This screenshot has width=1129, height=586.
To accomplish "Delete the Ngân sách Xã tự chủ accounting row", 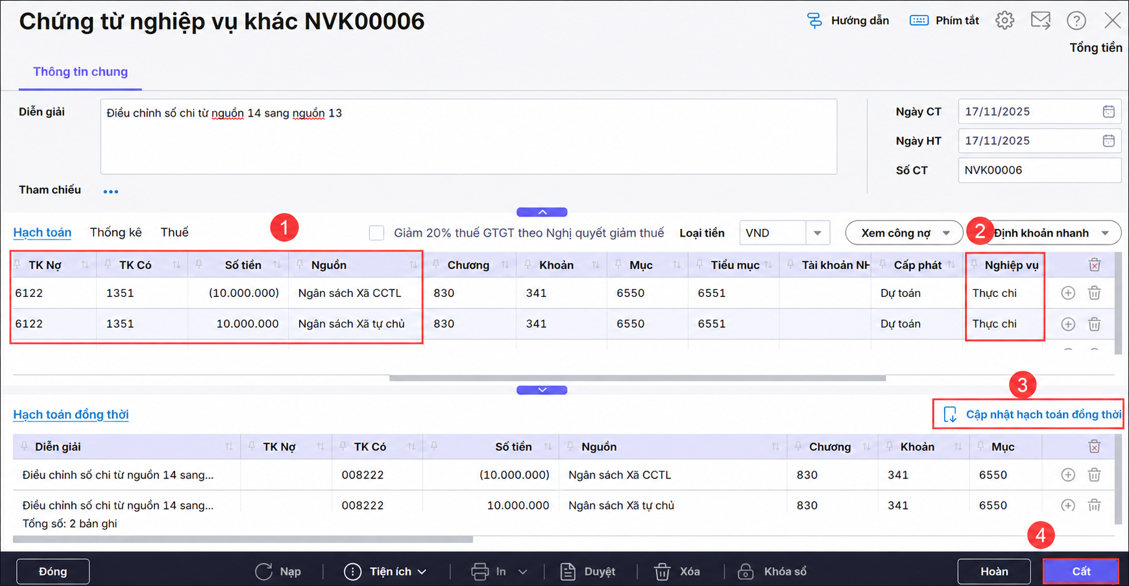I will tap(1095, 324).
